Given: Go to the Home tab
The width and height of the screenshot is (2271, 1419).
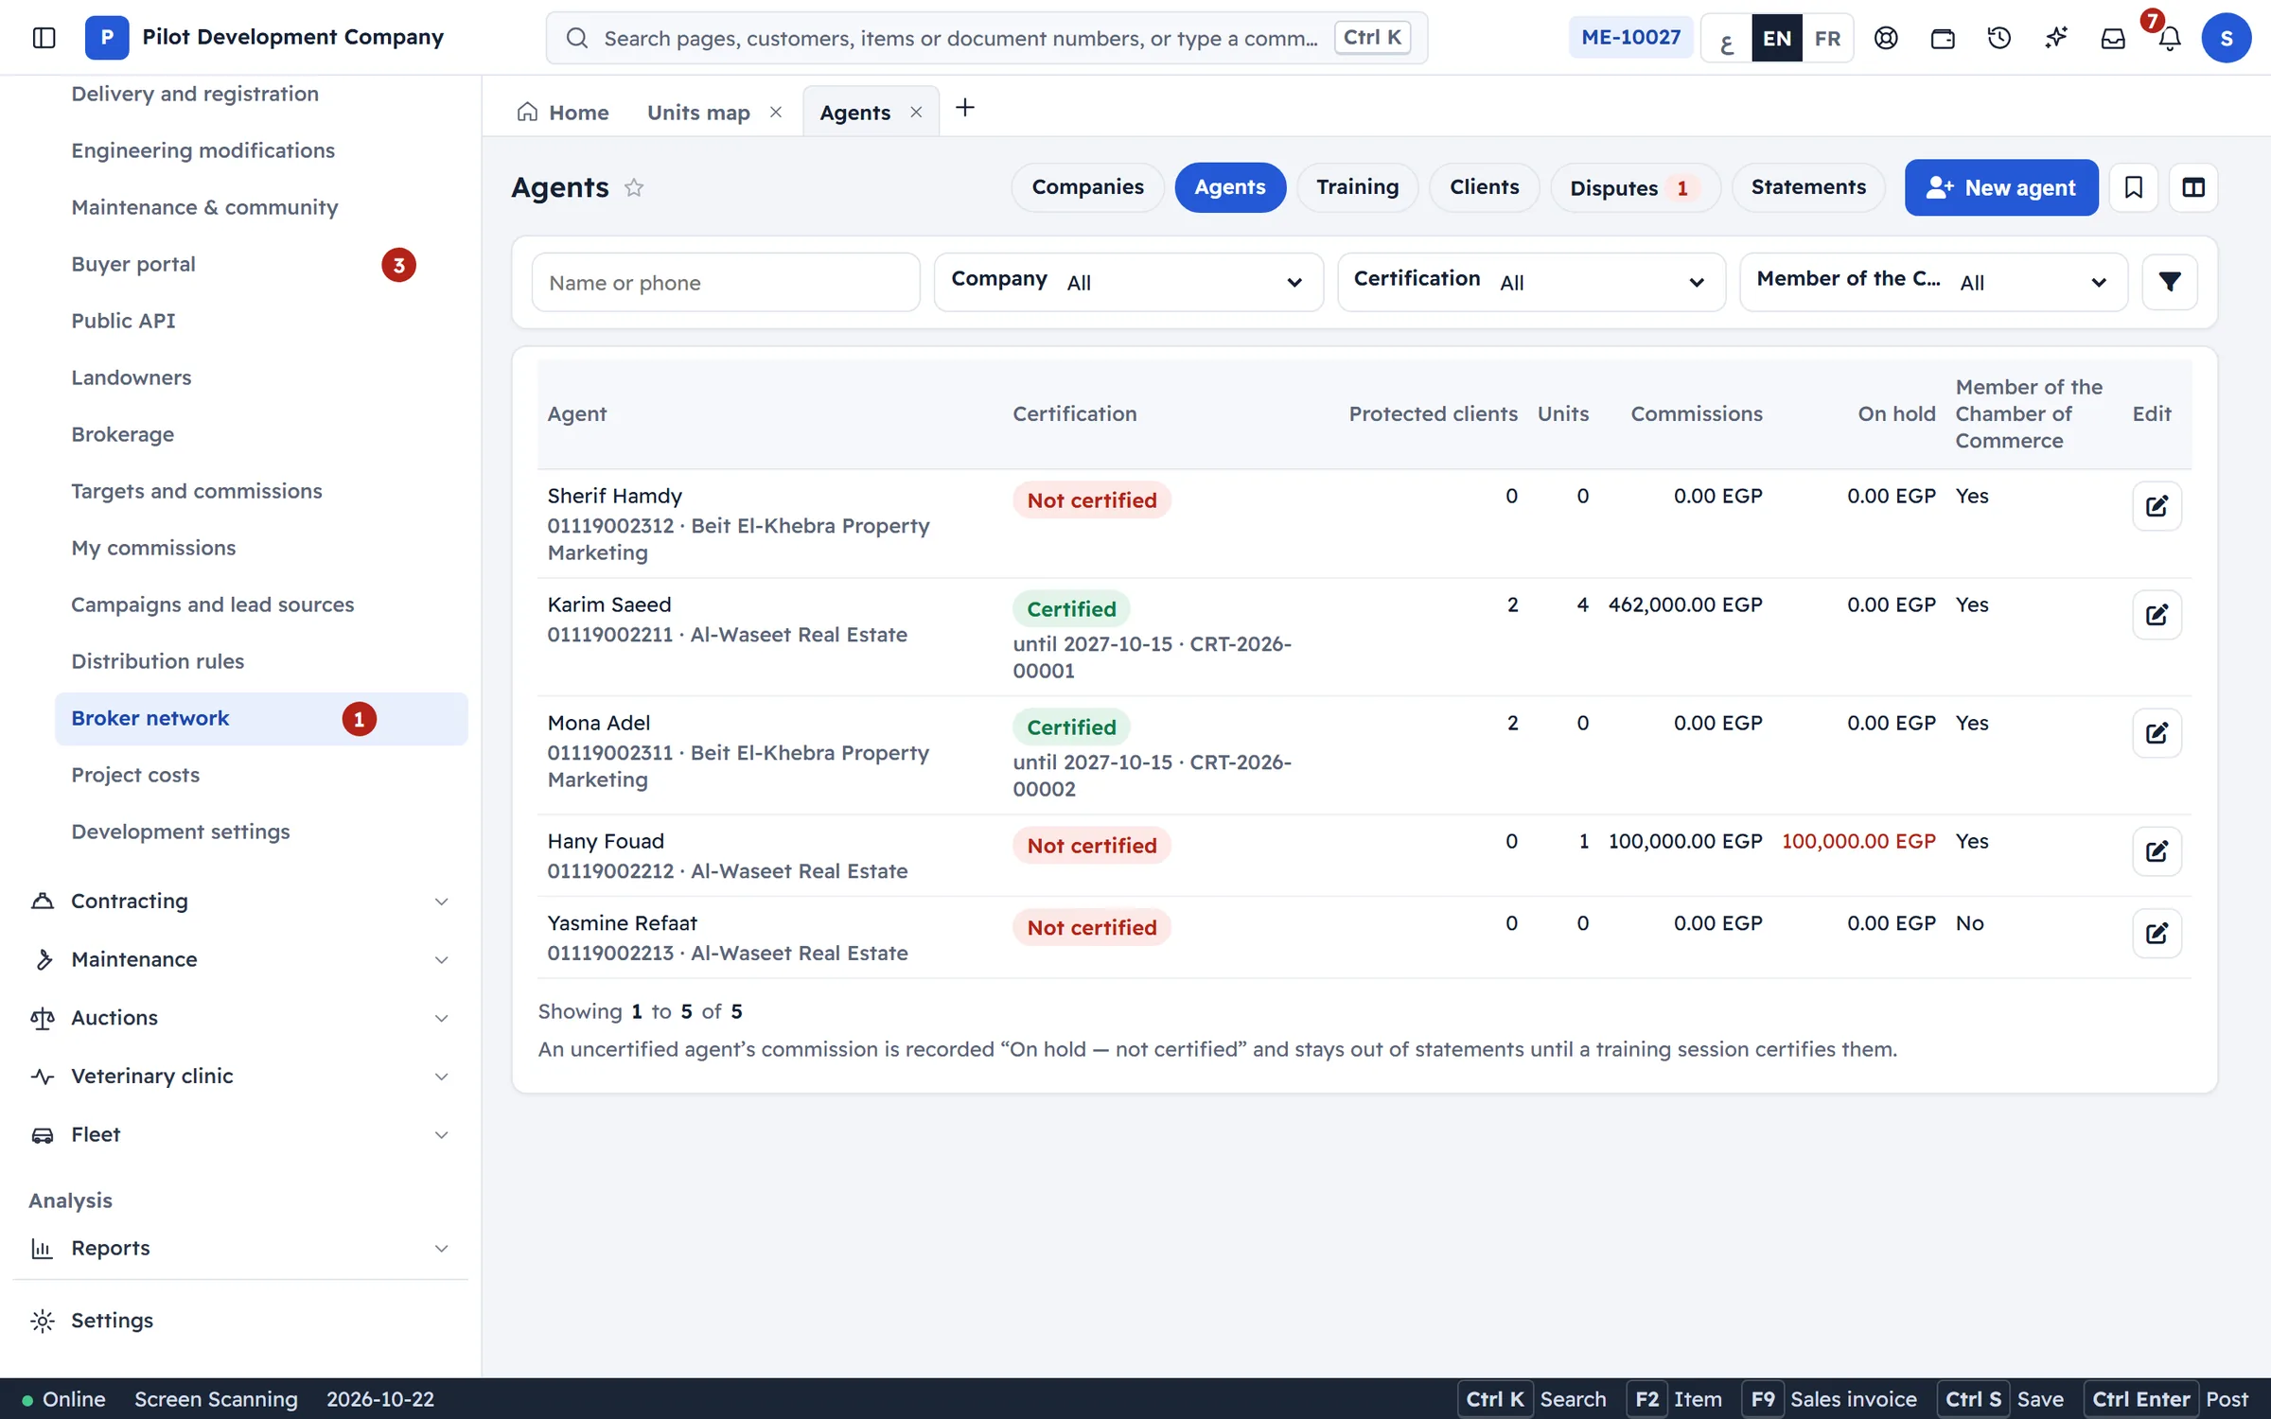Looking at the screenshot, I should point(563,113).
